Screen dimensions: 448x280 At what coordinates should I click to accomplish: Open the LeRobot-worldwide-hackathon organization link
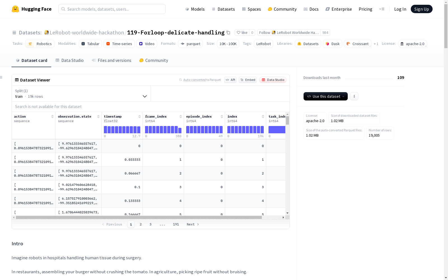coord(87,32)
